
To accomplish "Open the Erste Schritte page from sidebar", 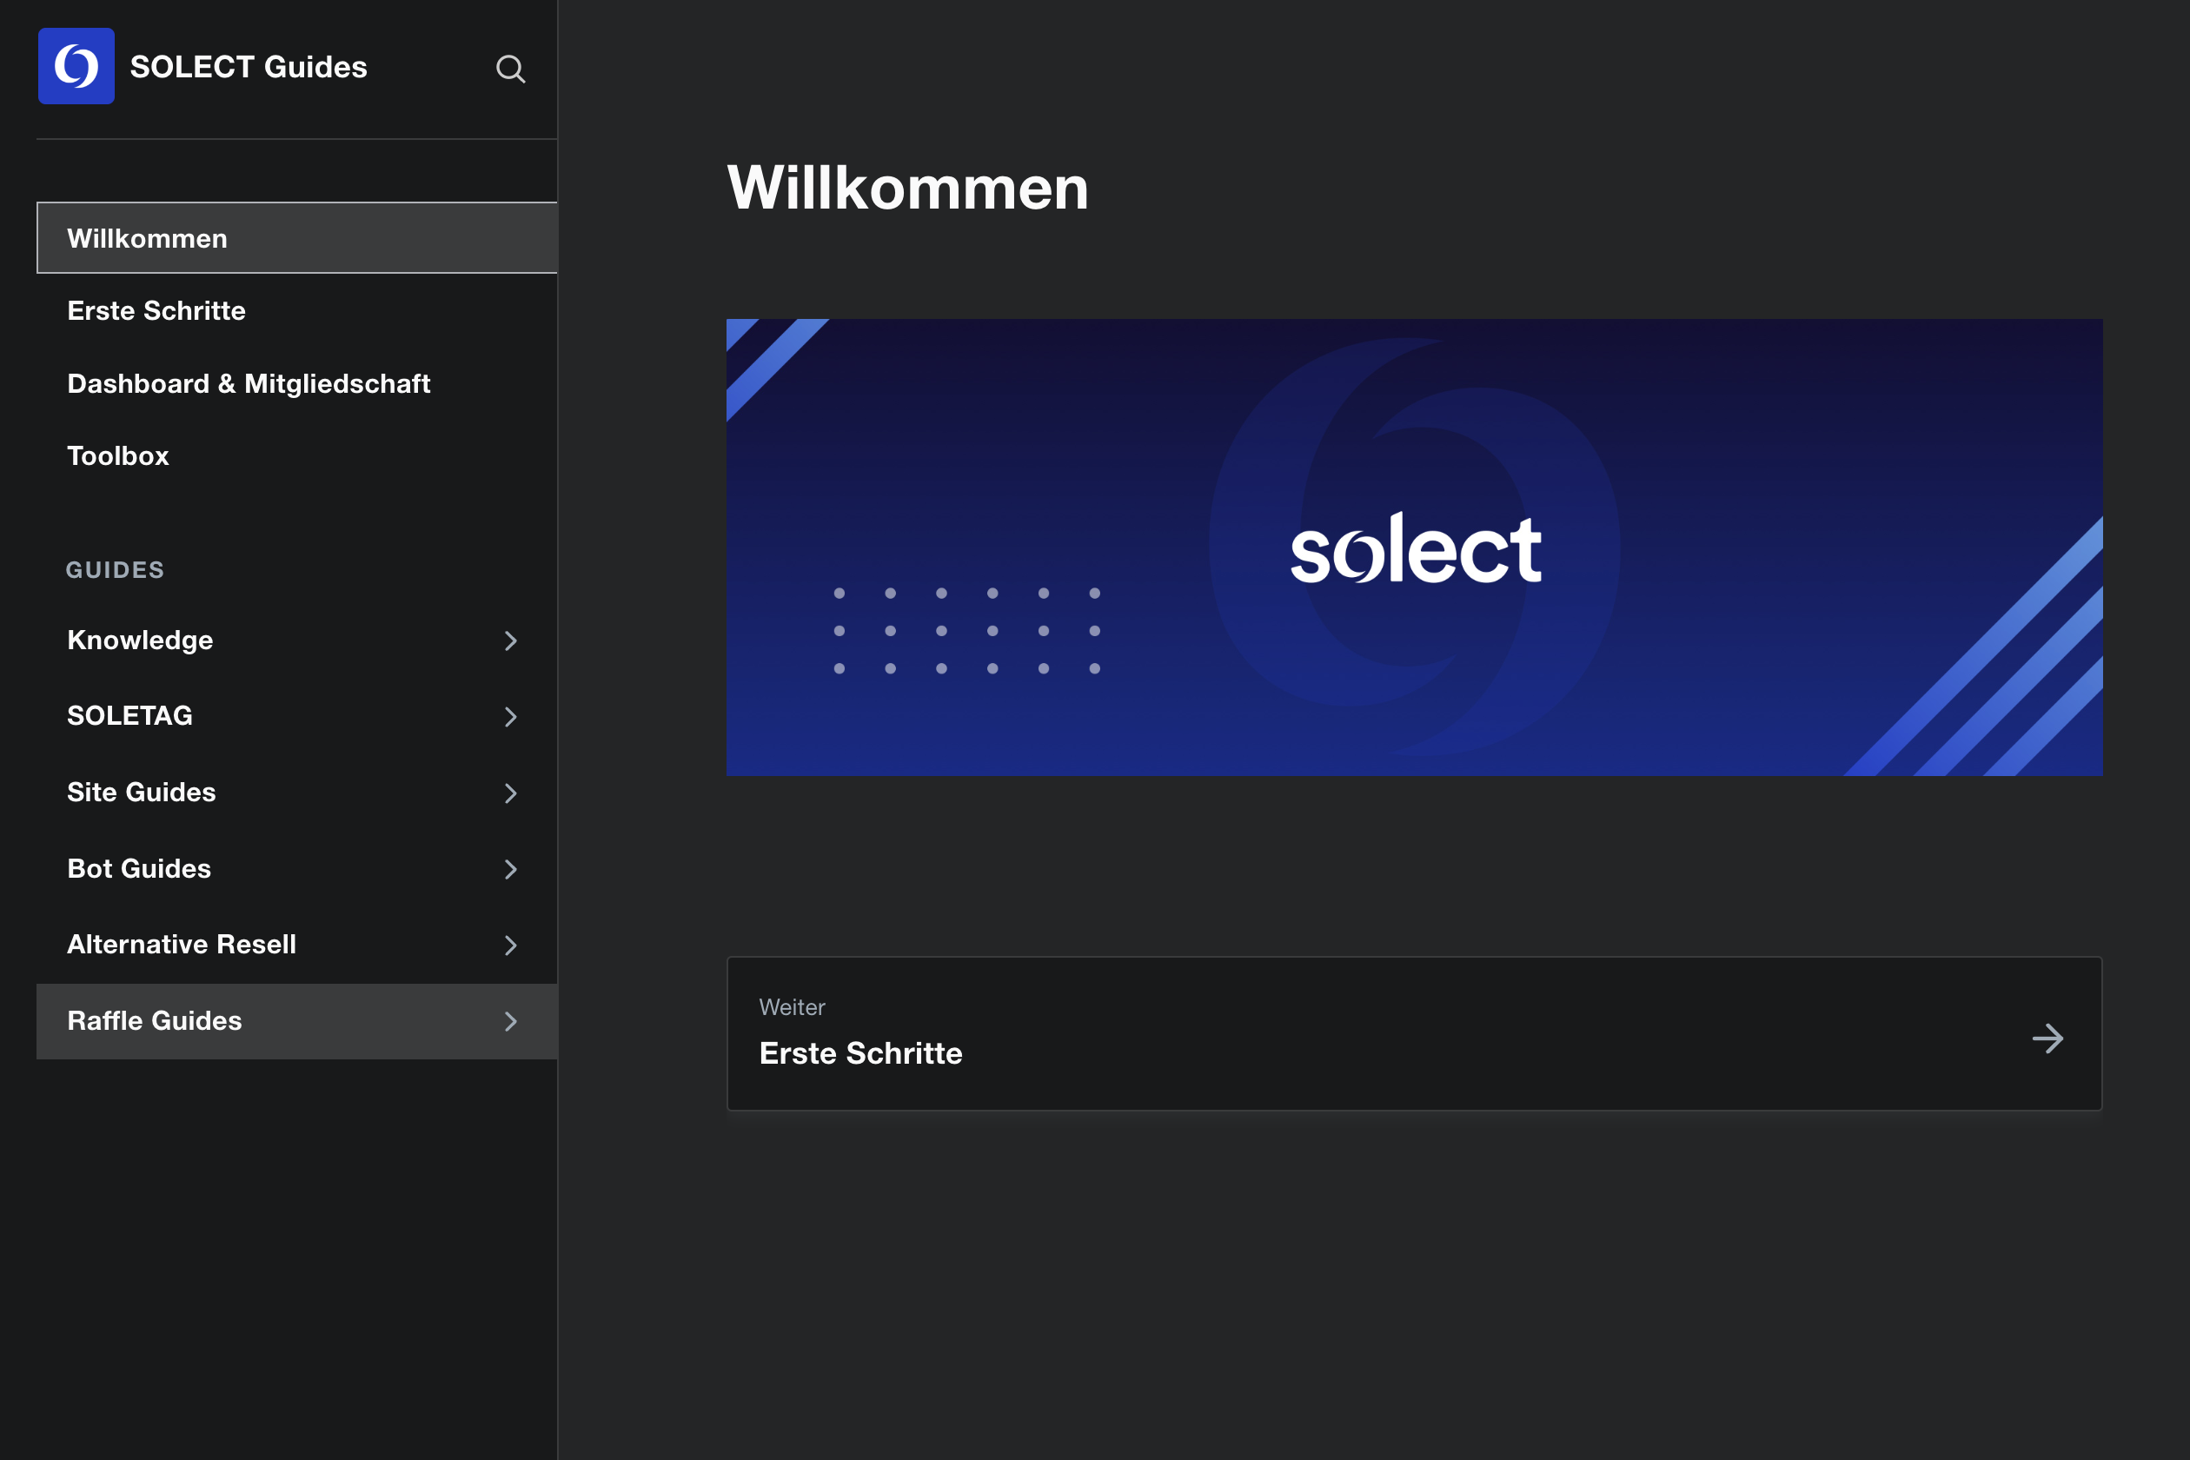I will tap(156, 310).
